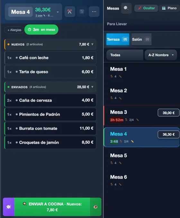Select the Croquetas de jamón order line
The width and height of the screenshot is (180, 218).
pyautogui.click(x=50, y=142)
